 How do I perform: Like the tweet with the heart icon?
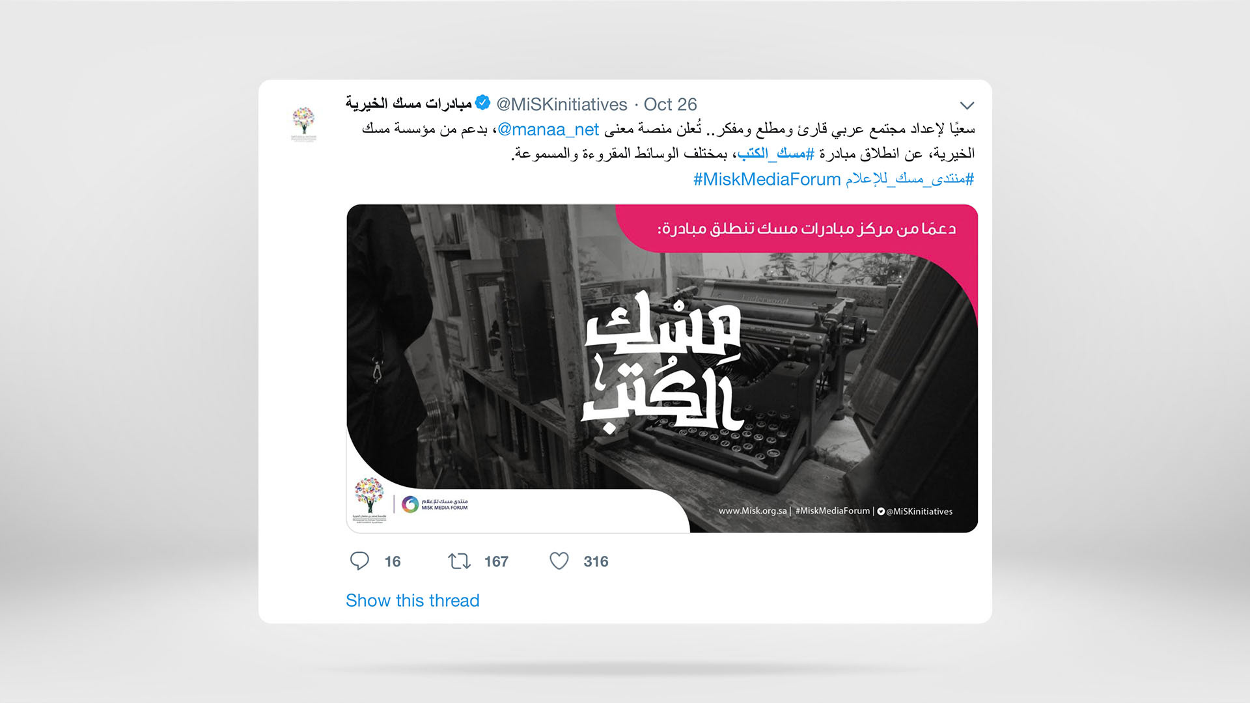[x=559, y=561]
